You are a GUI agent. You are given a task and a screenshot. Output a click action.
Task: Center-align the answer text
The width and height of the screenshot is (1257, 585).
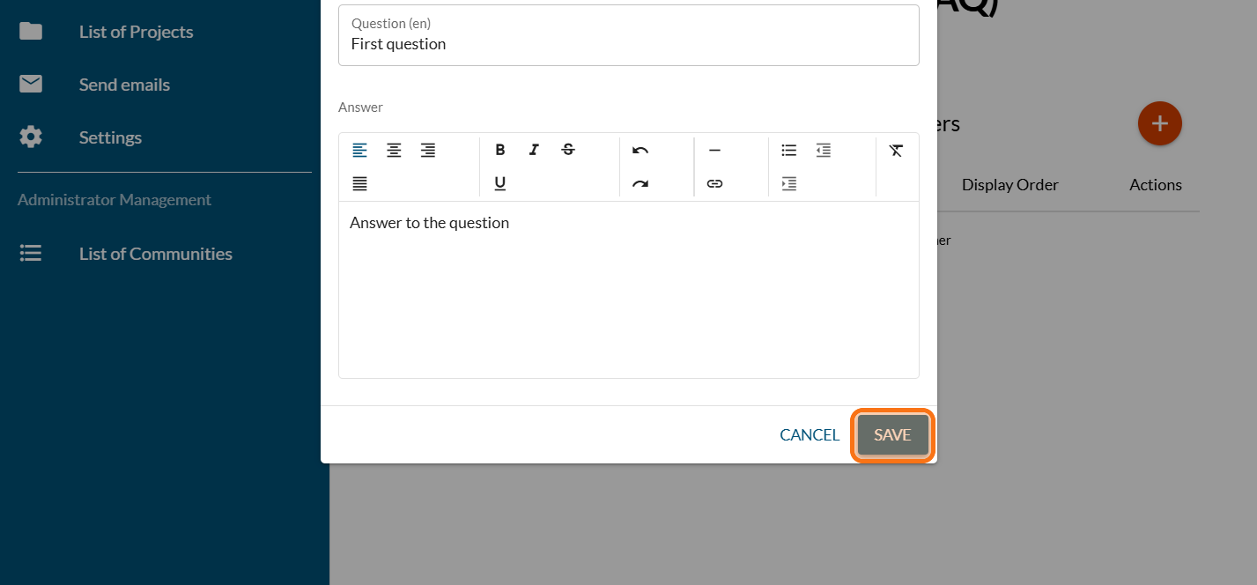point(394,150)
